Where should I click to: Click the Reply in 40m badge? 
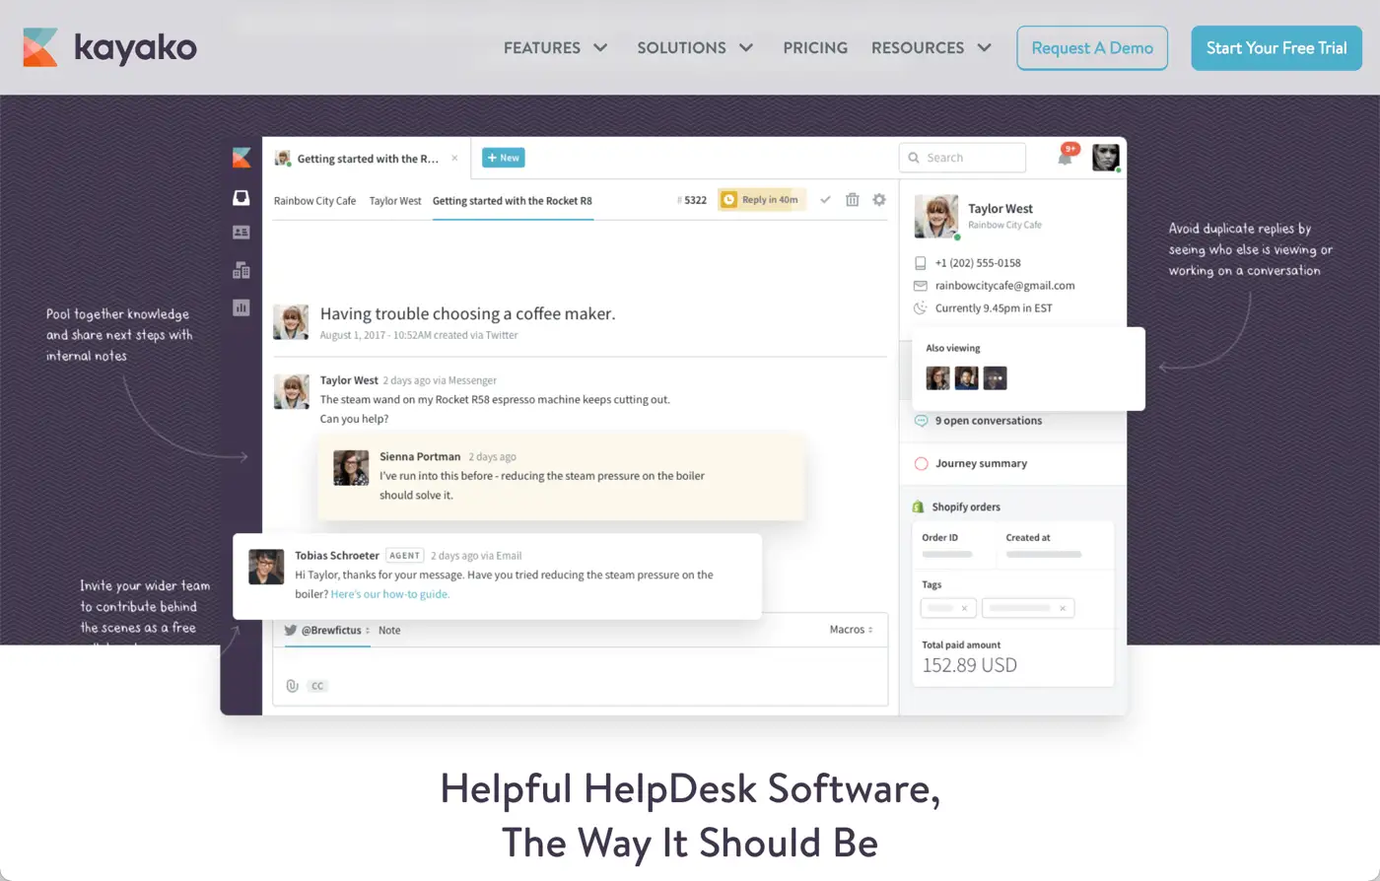[x=762, y=200]
